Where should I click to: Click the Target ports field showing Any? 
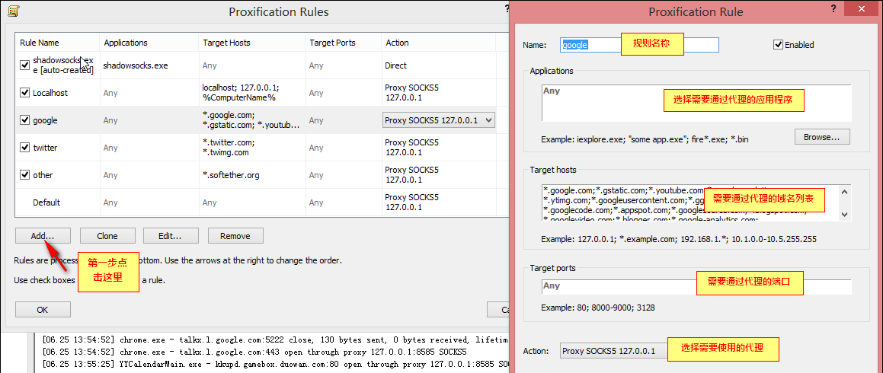(x=696, y=285)
